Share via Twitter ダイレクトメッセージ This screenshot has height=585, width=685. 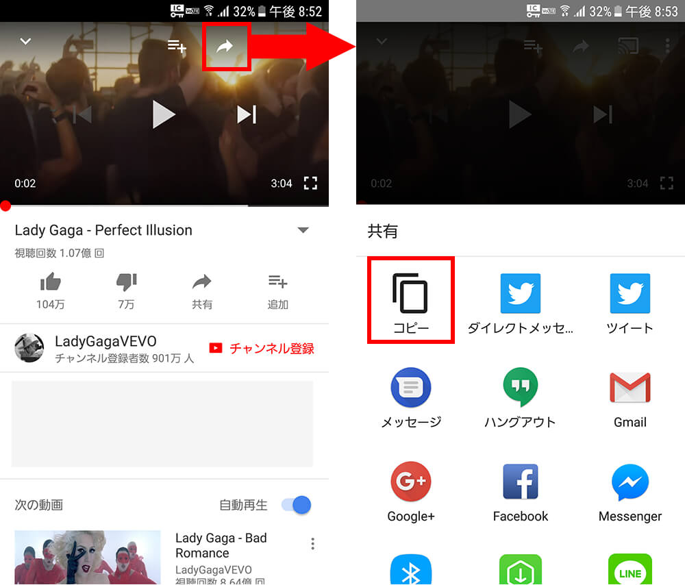521,303
